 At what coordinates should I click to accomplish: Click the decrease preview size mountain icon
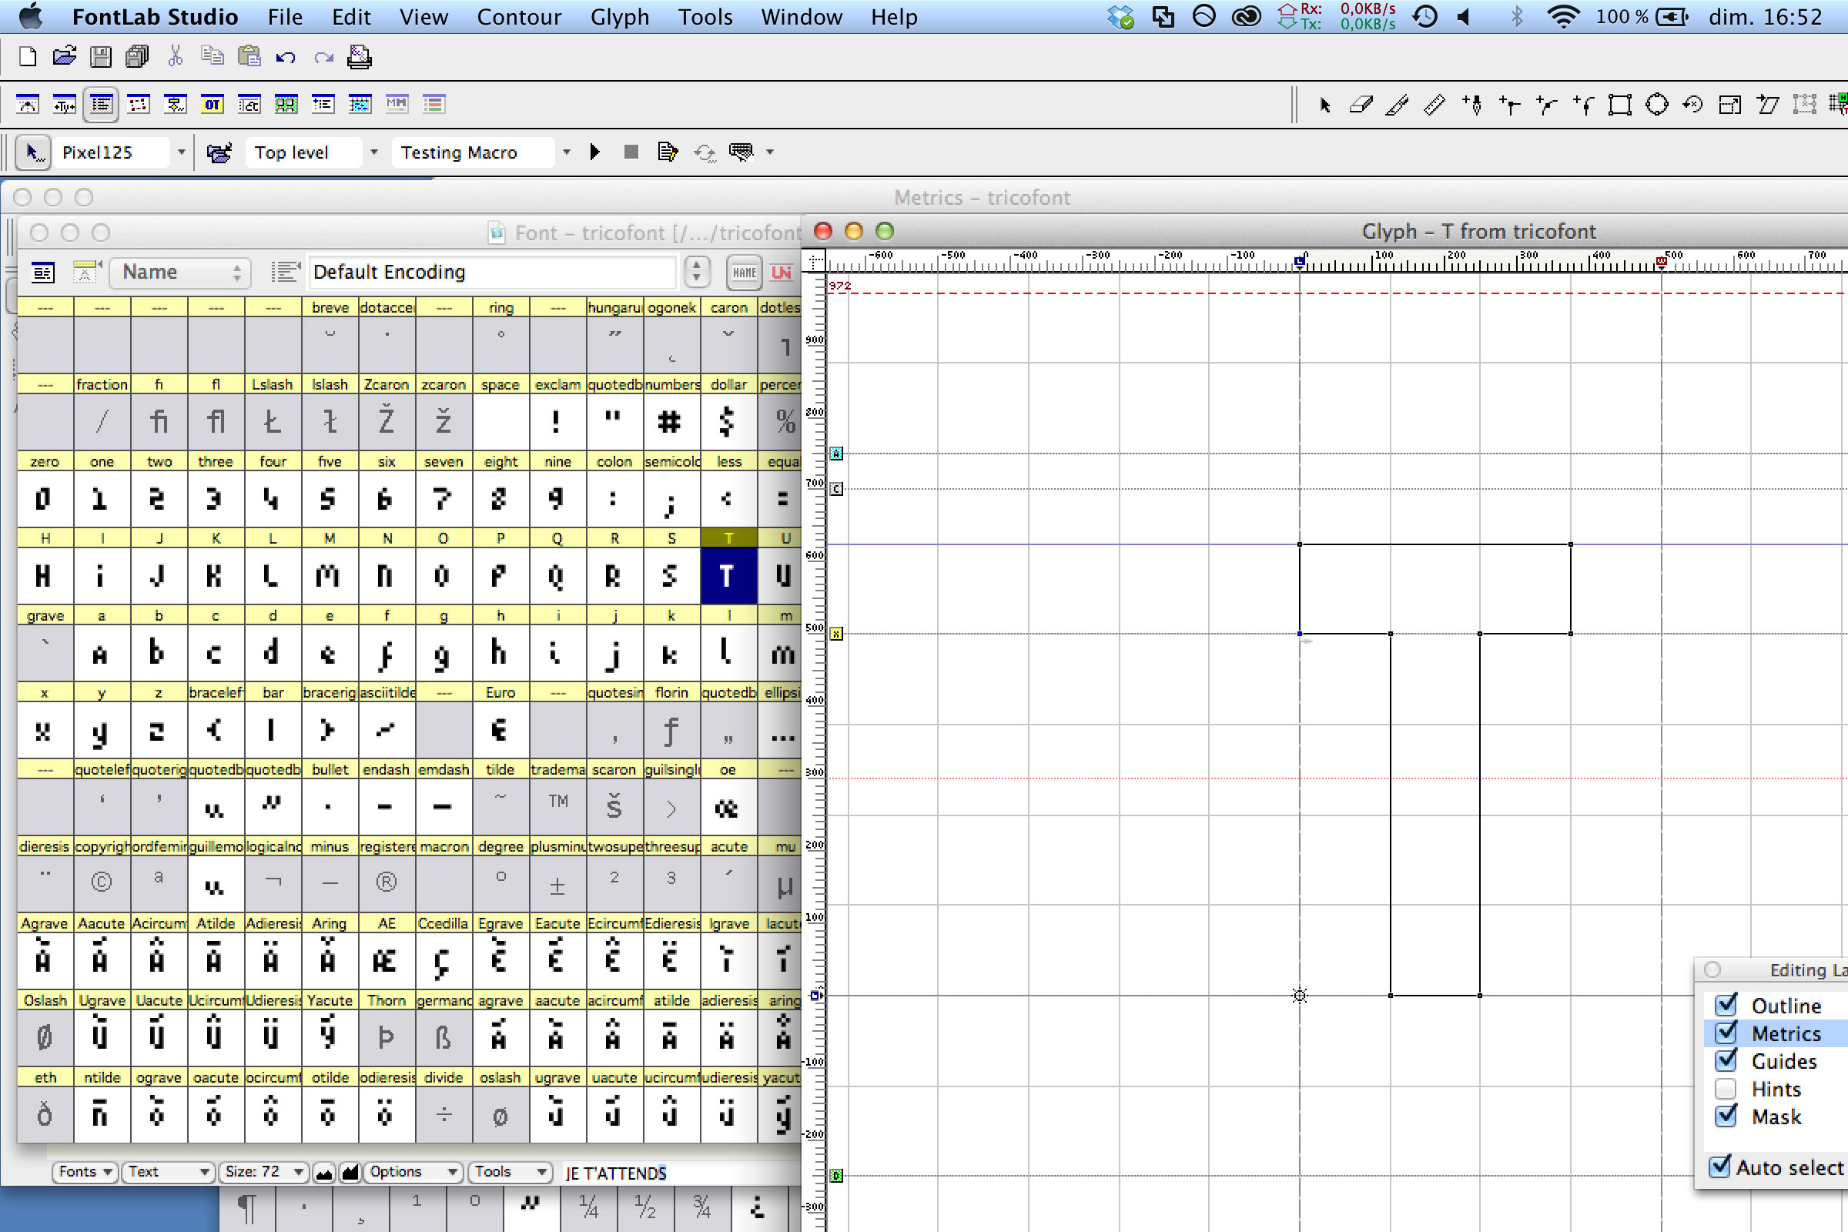click(323, 1172)
